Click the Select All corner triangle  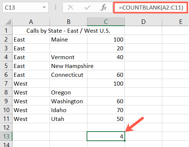coord(8,22)
